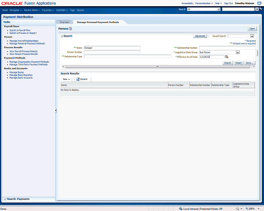The image size is (264, 211).
Task: Open the Navigator menu
Action: pos(16,9)
